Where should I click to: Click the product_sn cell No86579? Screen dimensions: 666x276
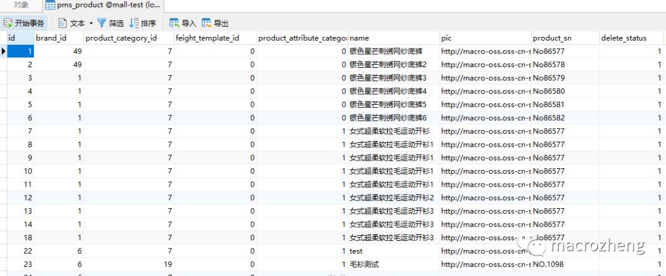565,78
